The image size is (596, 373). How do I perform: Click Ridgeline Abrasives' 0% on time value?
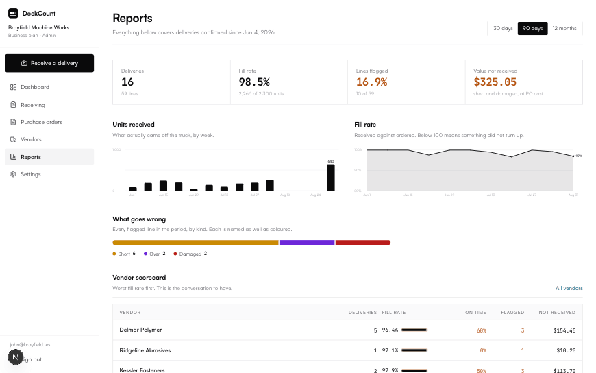483,350
